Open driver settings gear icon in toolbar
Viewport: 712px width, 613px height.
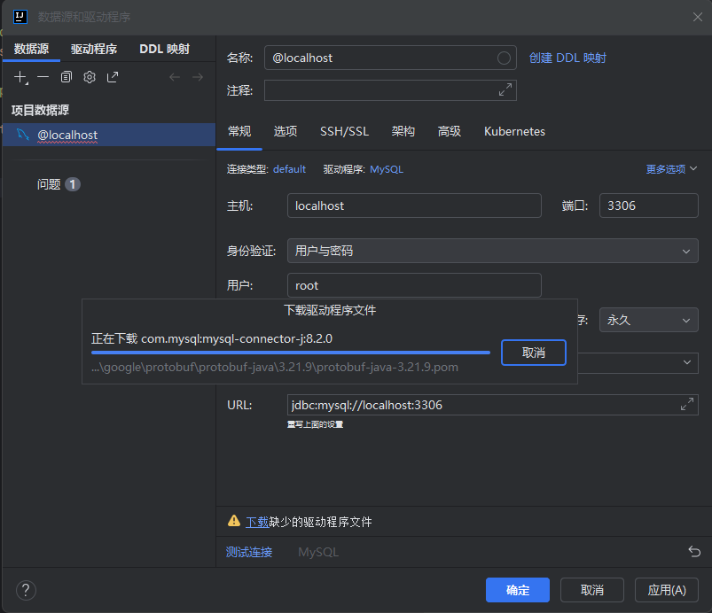pos(90,77)
